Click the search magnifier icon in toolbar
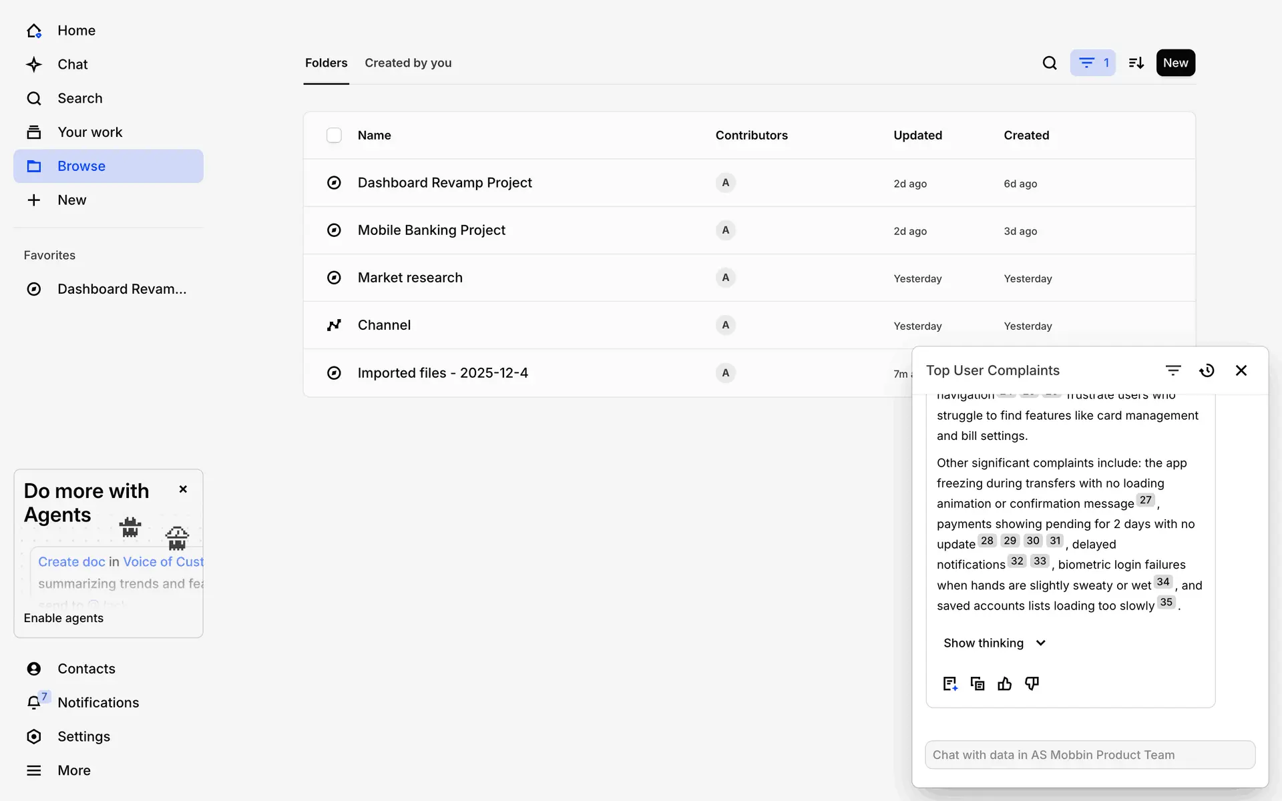This screenshot has width=1282, height=801. coord(1050,63)
